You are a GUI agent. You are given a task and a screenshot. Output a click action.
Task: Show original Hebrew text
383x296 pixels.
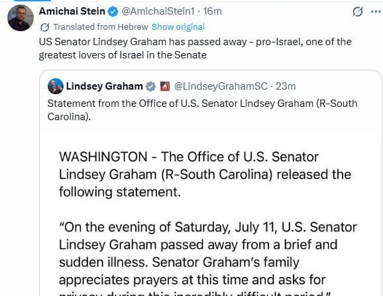point(178,27)
